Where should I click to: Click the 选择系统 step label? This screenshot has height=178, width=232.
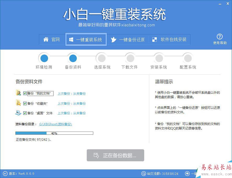click(102, 67)
